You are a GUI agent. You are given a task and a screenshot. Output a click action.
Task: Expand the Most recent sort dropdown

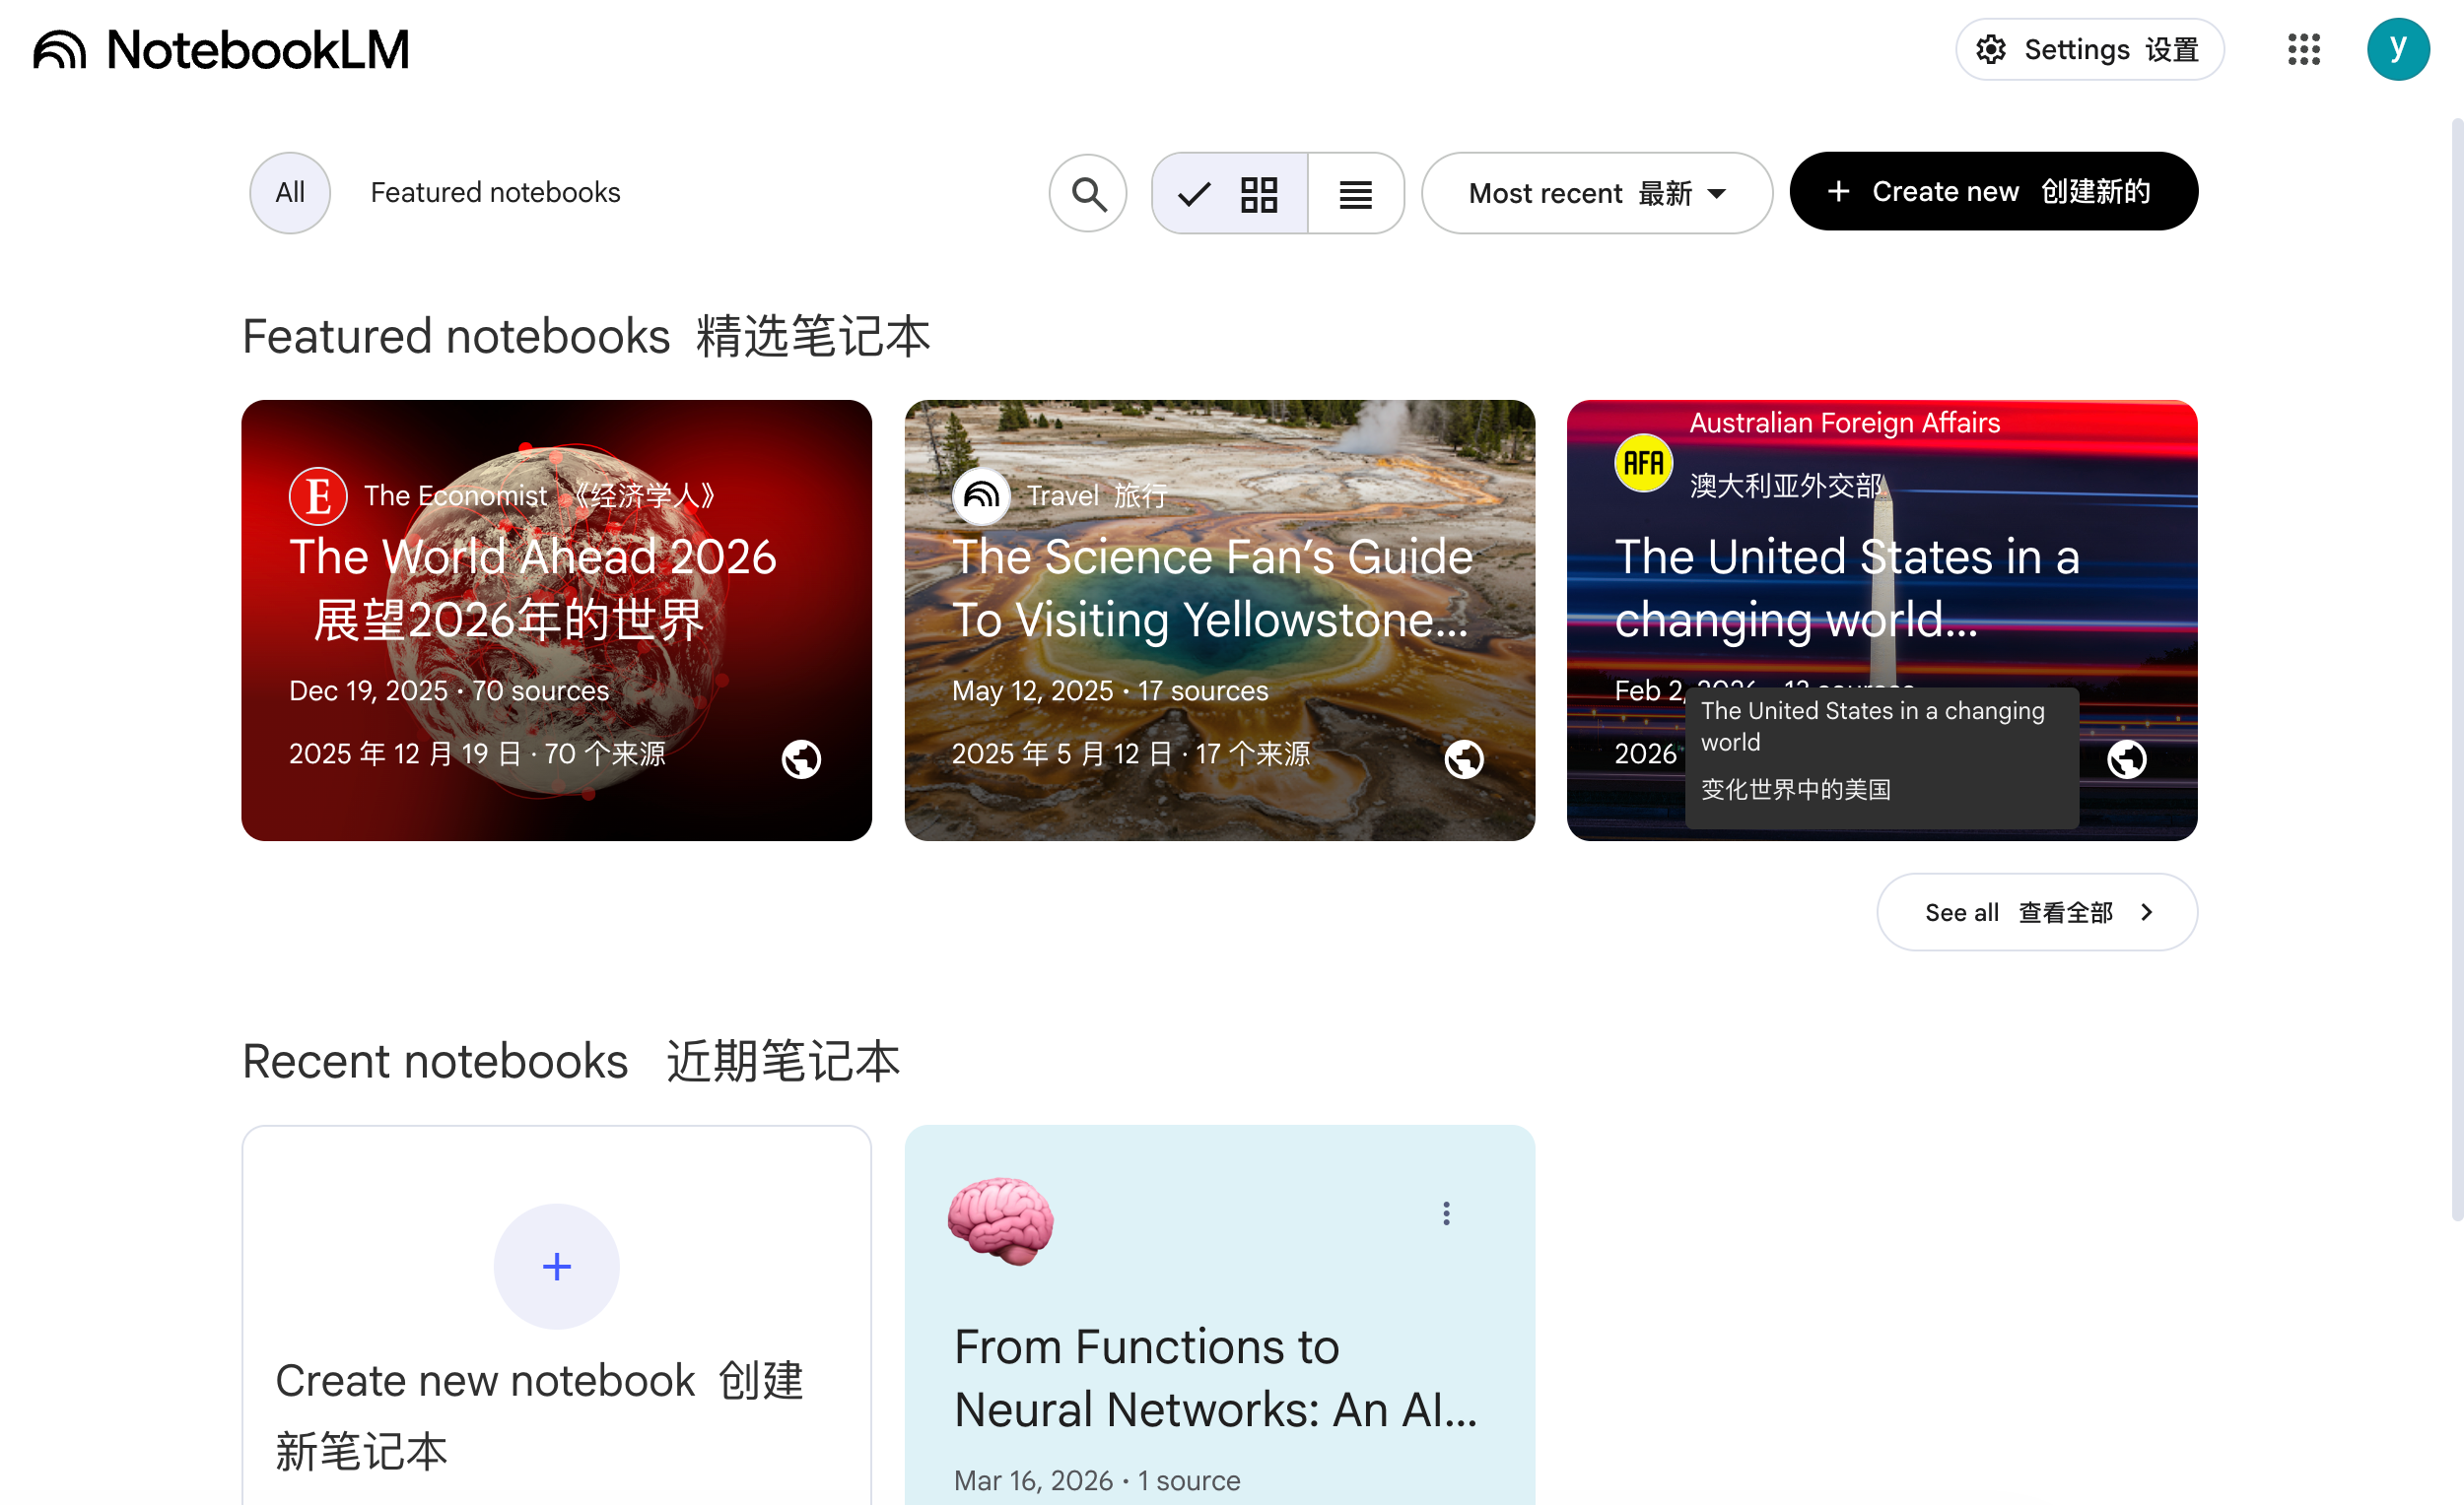pyautogui.click(x=1596, y=193)
